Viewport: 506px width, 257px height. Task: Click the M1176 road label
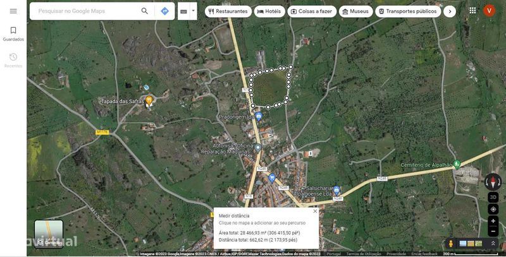102,133
